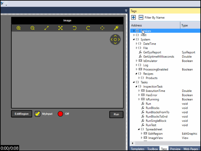
Task: Toggle the MyInput checkbox
Action: [x=38, y=114]
